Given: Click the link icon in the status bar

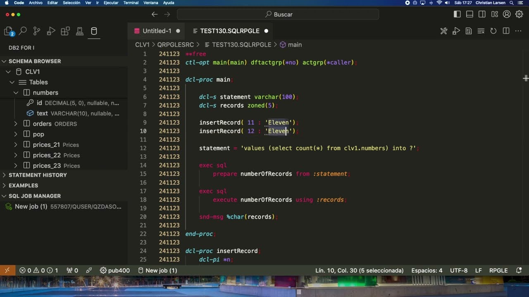Looking at the screenshot, I should point(89,271).
